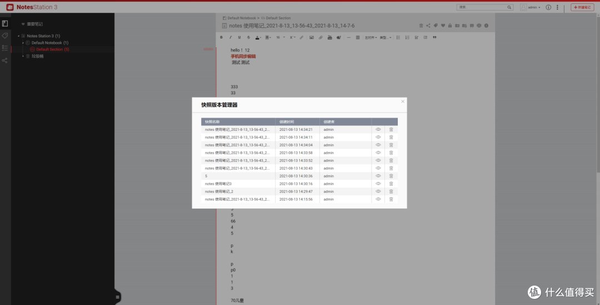Open the shared notes view in the sidebar
Image resolution: width=600 pixels, height=305 pixels.
click(x=5, y=60)
